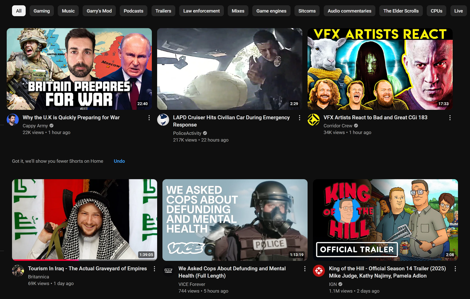Click the text 34K views • 1 hour ago

pyautogui.click(x=347, y=132)
